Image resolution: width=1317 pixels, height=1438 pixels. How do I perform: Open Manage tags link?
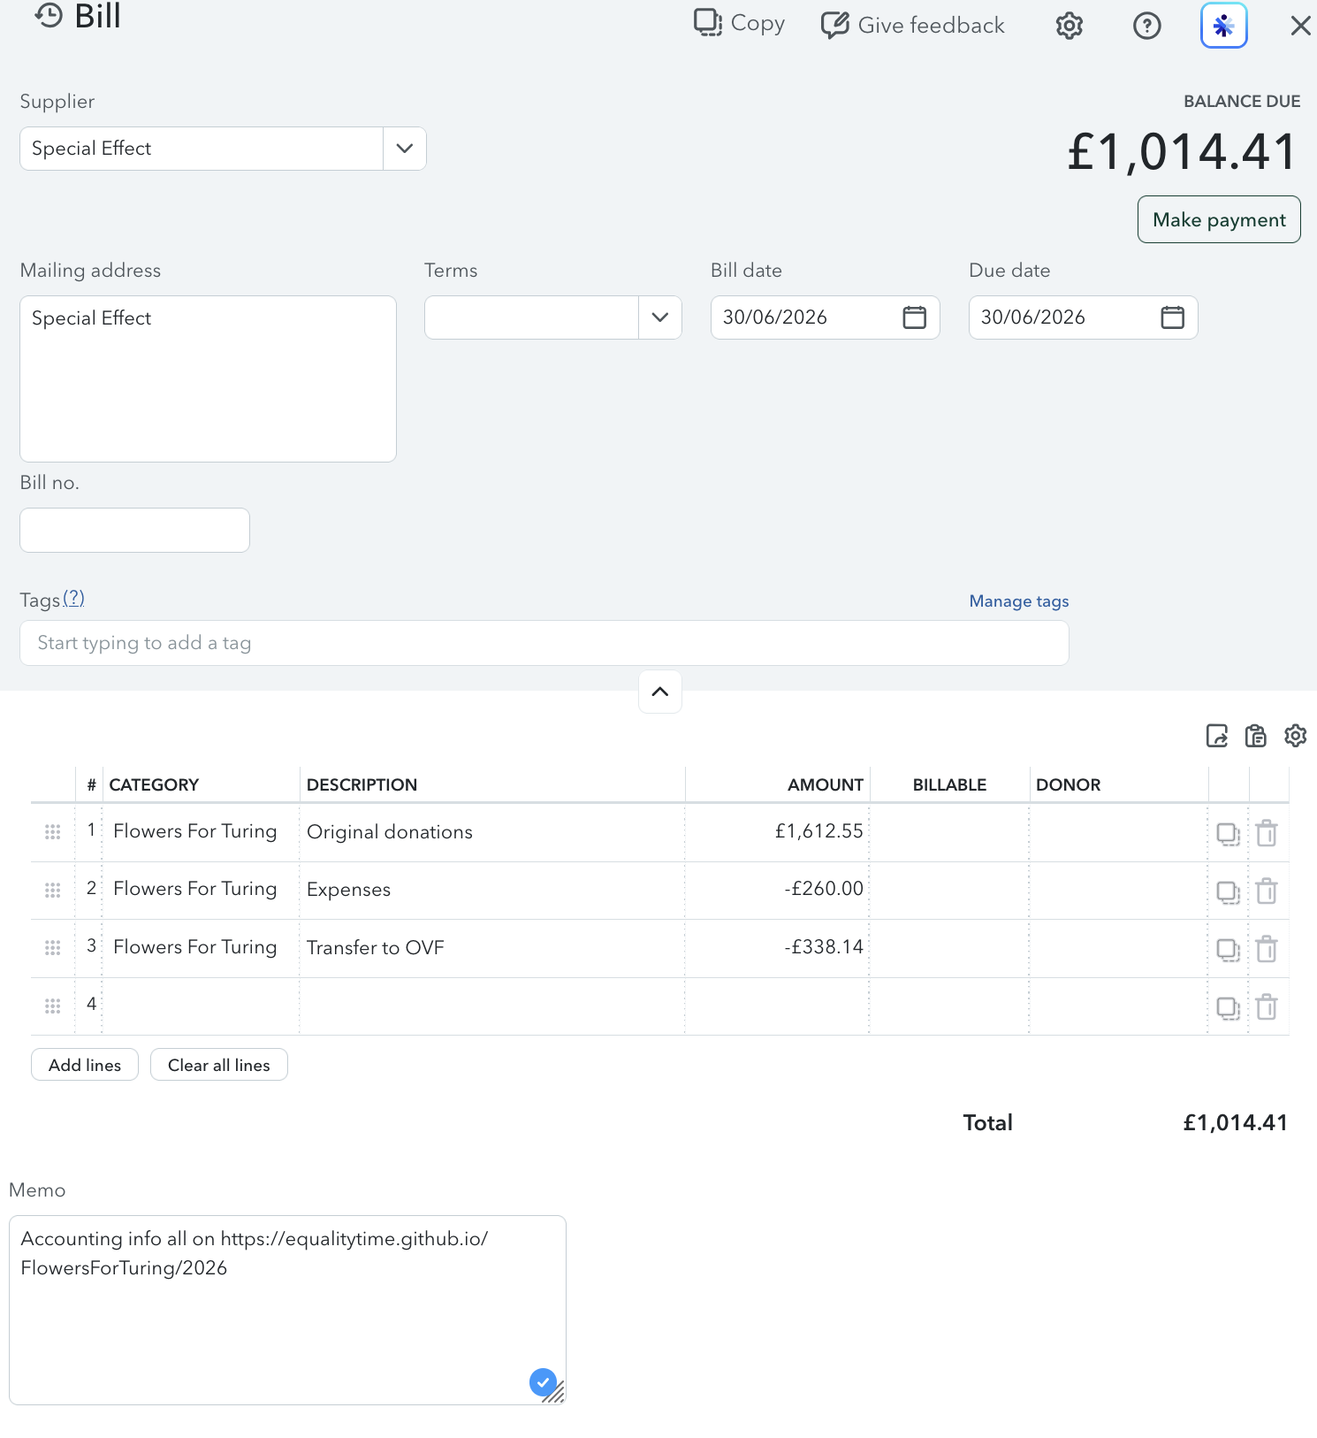click(x=1019, y=601)
